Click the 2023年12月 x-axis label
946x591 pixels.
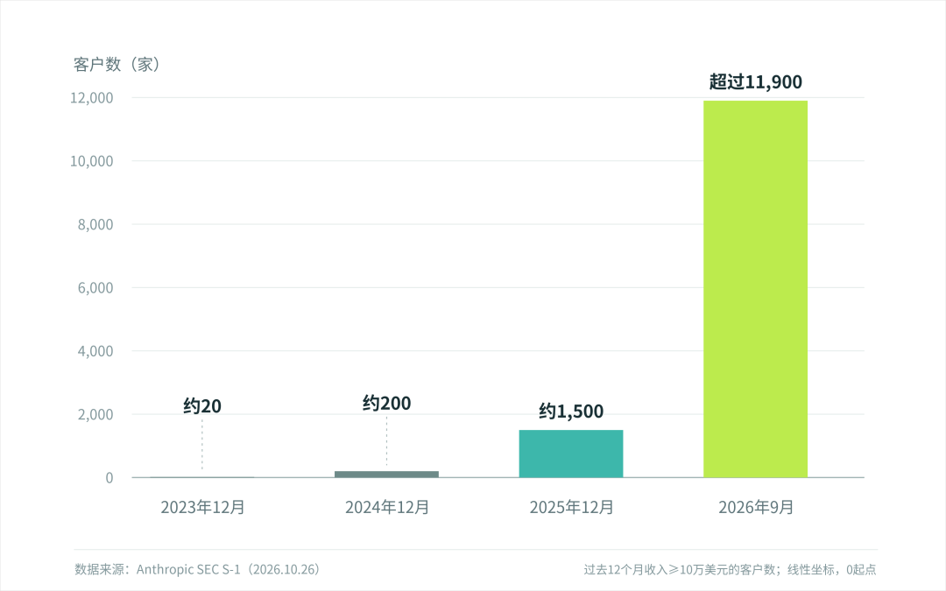[x=202, y=507]
